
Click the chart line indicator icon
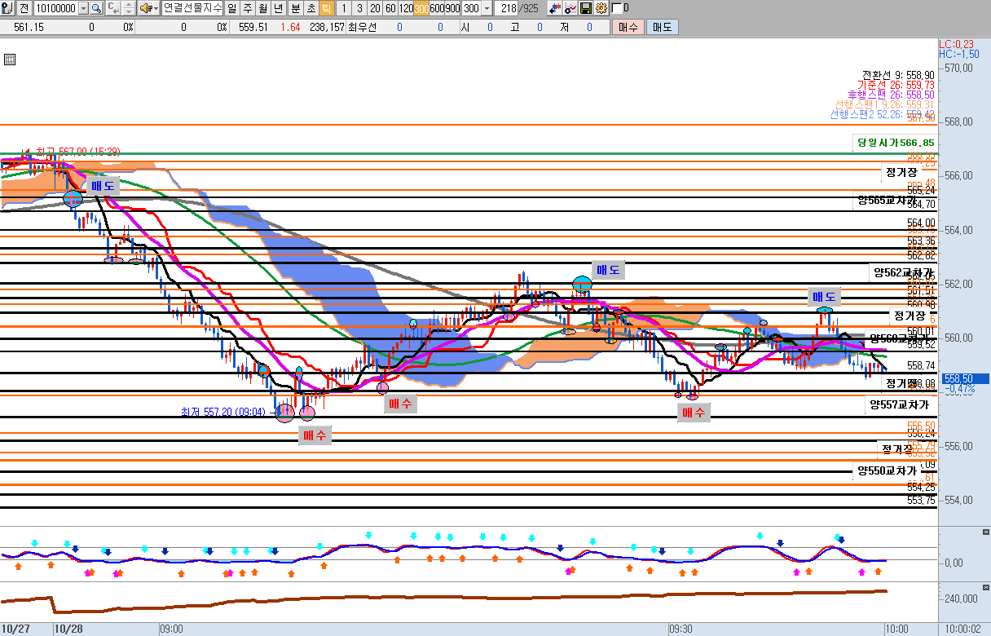(x=570, y=8)
